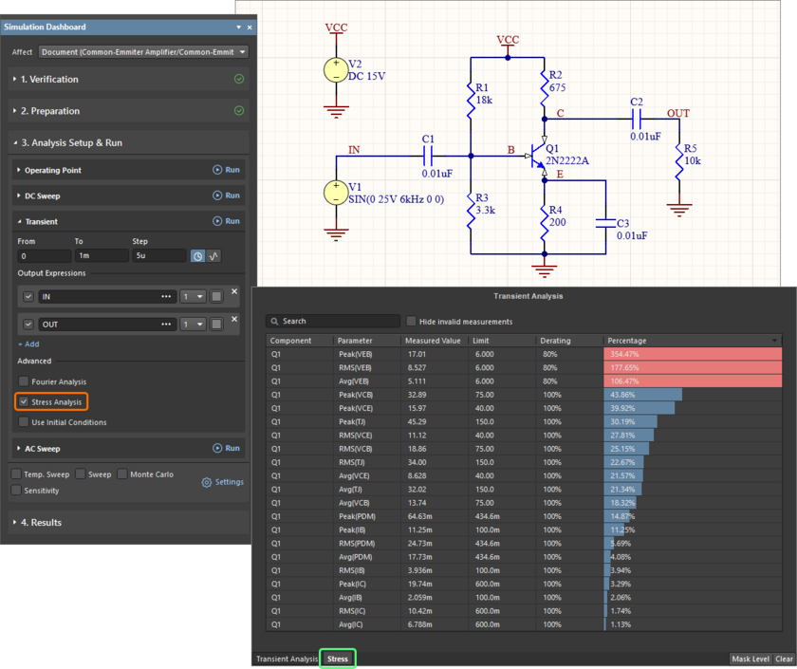The width and height of the screenshot is (797, 669).
Task: Add a new output expression
Action: tap(28, 344)
